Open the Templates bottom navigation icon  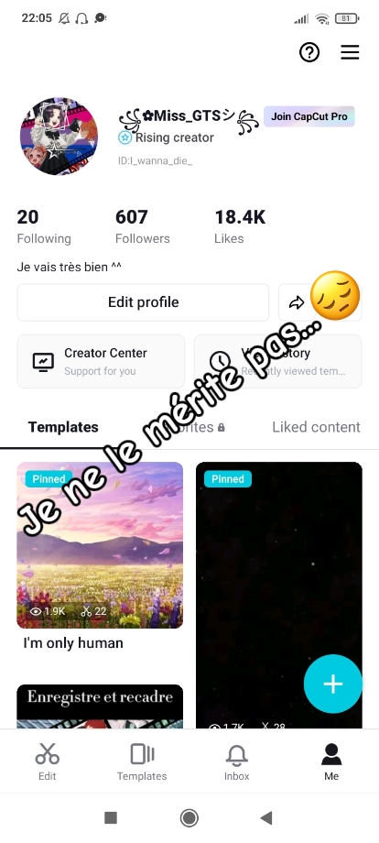click(x=142, y=761)
